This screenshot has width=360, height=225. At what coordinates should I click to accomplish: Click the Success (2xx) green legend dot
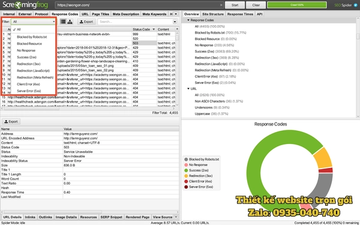186,170
